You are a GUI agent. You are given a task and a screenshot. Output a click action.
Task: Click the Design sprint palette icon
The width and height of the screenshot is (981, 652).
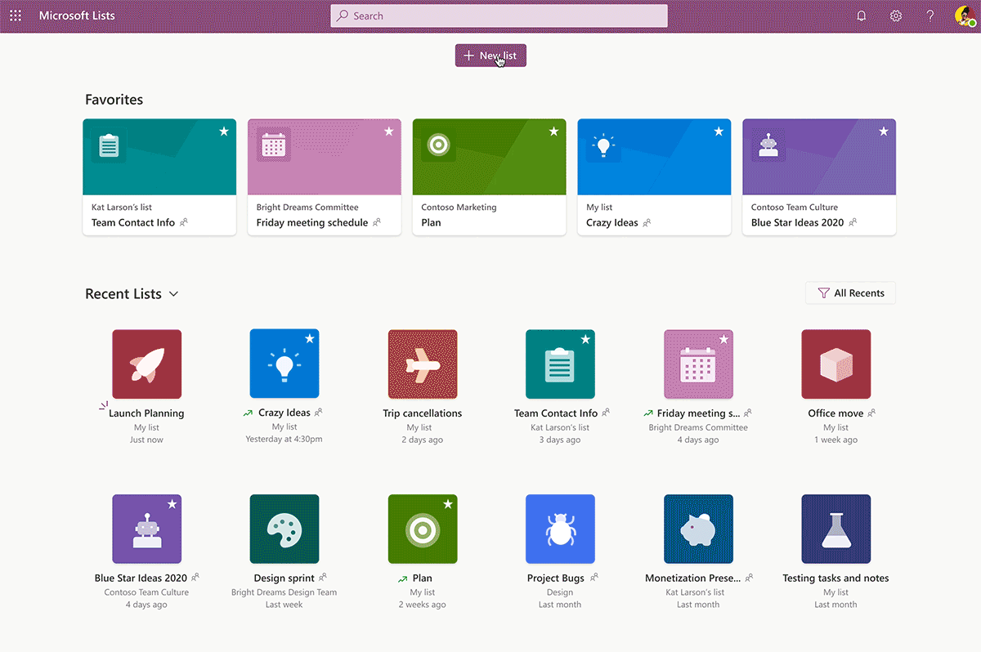[x=284, y=529]
